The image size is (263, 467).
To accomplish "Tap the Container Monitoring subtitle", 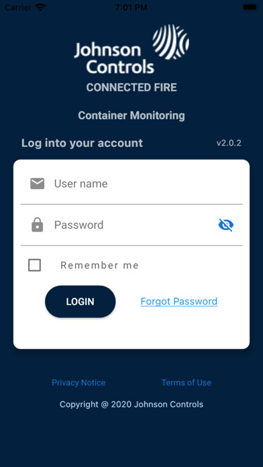I will tap(131, 115).
